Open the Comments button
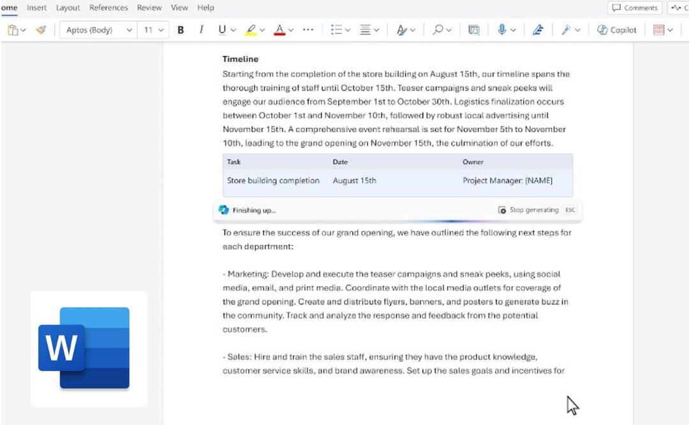The image size is (689, 425). (x=634, y=8)
